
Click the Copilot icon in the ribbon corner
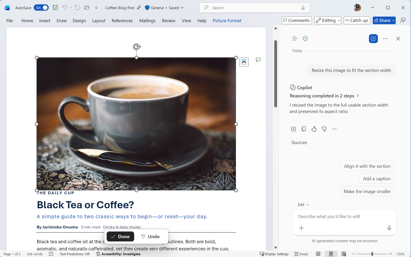403,20
